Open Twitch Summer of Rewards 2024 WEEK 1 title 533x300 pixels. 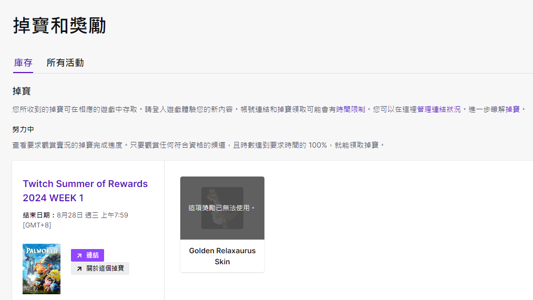click(85, 191)
